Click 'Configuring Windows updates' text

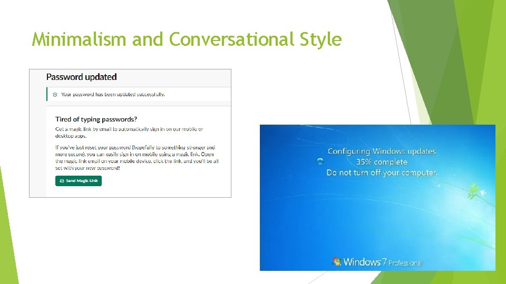(x=382, y=151)
